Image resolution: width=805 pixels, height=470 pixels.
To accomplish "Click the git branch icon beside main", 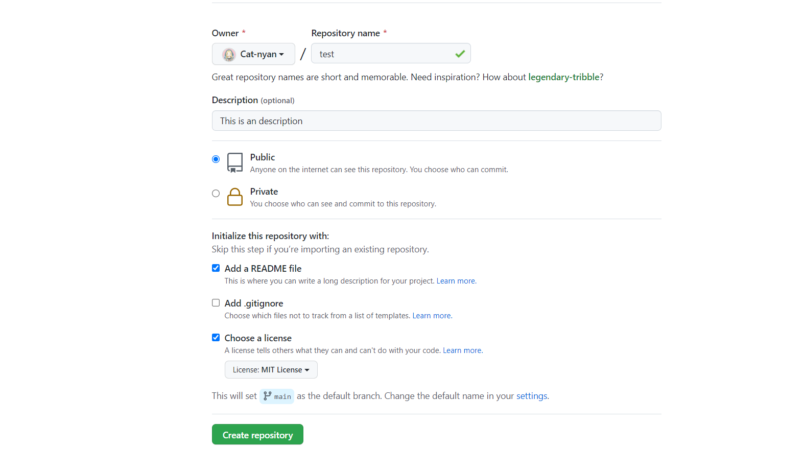I will pos(267,396).
